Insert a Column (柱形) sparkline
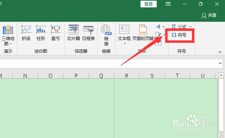Screen dimensions: 225x138 [x=41, y=33]
